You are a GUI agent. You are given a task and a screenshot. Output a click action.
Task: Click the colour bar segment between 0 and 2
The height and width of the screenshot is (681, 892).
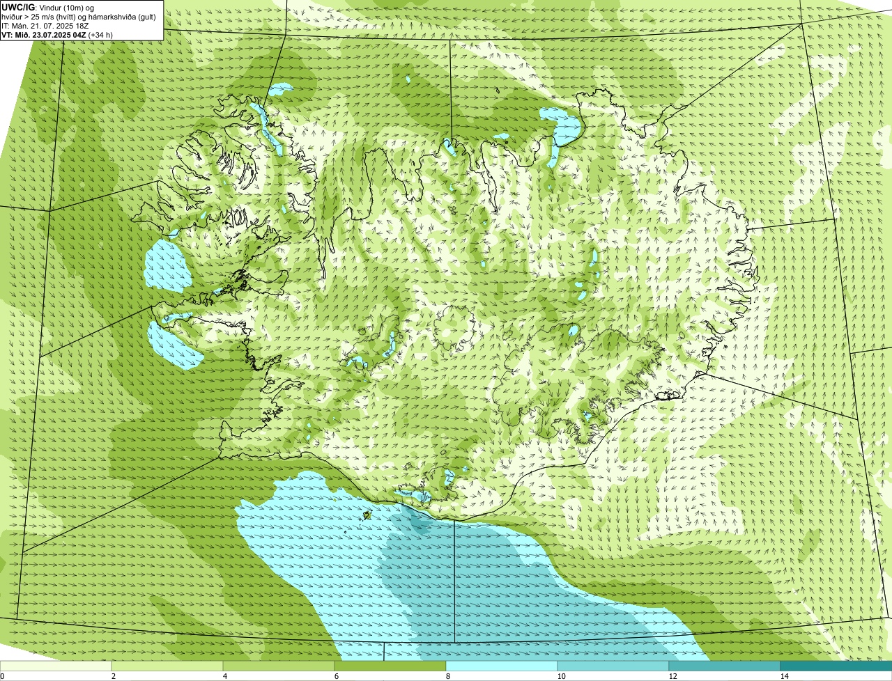(x=56, y=666)
